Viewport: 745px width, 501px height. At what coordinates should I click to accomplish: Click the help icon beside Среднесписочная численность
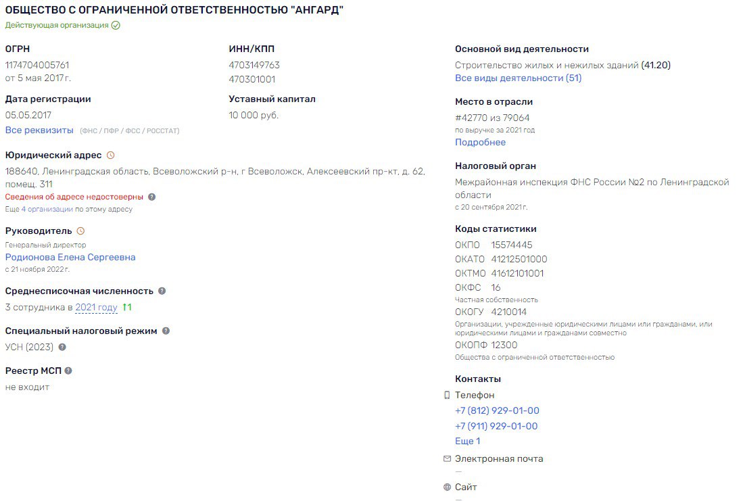pos(160,291)
